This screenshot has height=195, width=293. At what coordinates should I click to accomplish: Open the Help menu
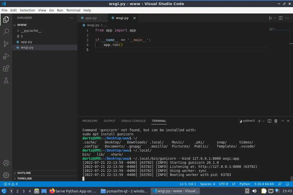pos(87,10)
